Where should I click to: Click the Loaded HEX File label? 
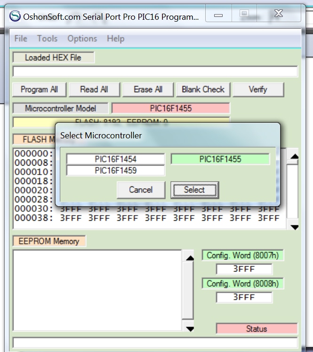[53, 57]
